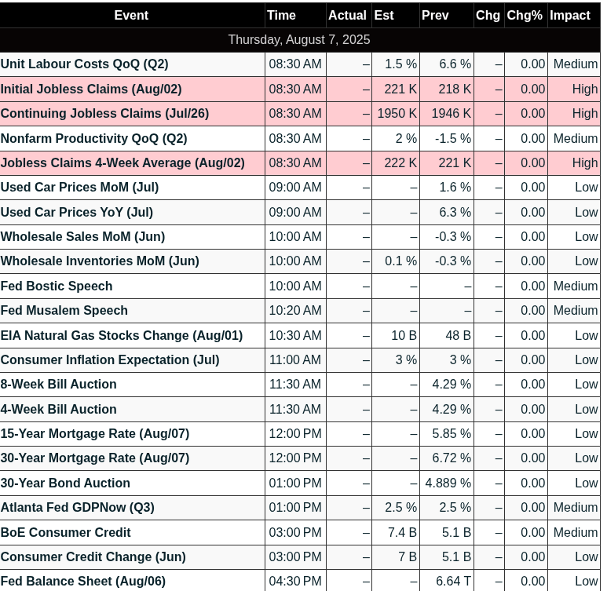
Task: Select Consumer Inflation Expectation (Jul)
Action: (110, 359)
